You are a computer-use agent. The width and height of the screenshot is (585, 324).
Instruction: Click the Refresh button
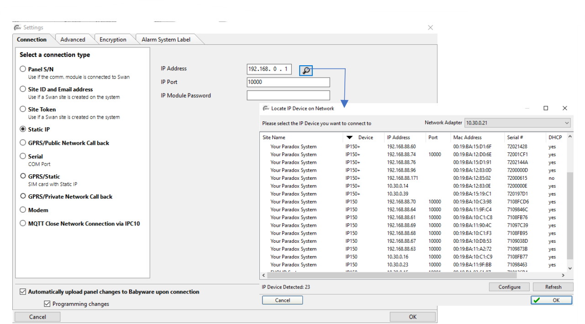553,287
